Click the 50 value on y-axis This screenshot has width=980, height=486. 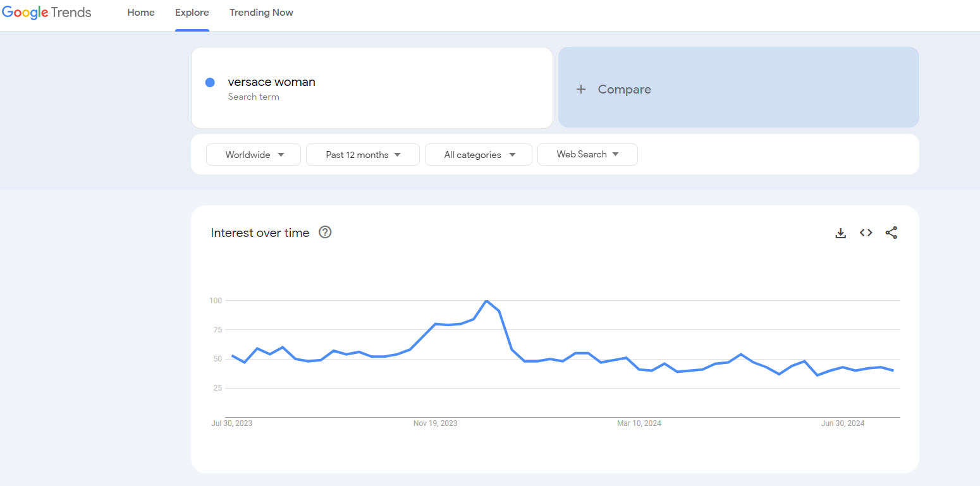pyautogui.click(x=217, y=359)
